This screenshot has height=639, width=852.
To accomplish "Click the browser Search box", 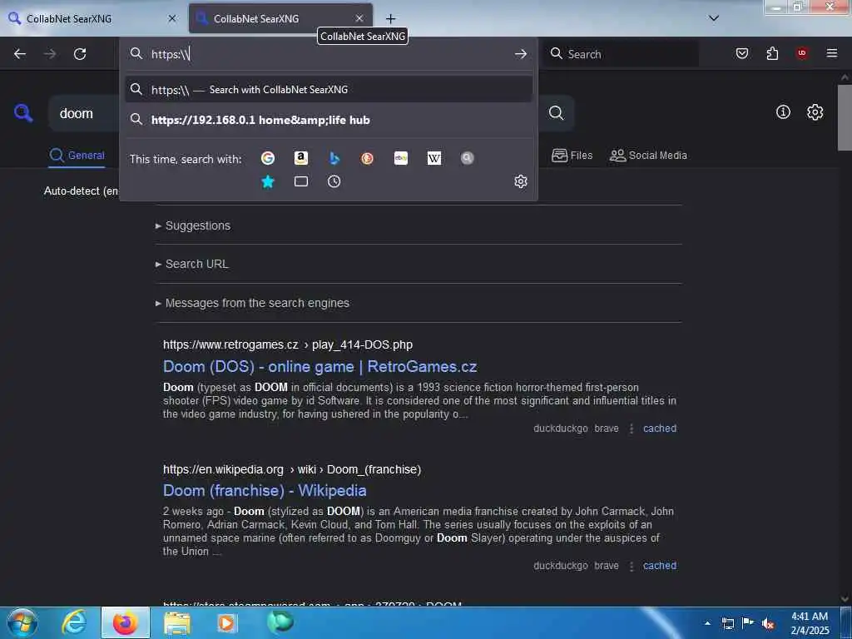I will click(621, 54).
